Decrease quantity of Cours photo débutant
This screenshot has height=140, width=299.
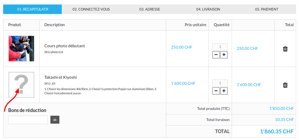pyautogui.click(x=216, y=55)
